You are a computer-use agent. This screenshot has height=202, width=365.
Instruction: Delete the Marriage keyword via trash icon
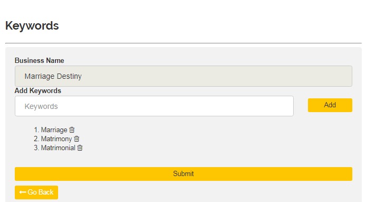tap(72, 130)
